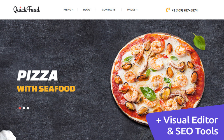This screenshot has height=140, width=224.
Task: Open the BLOG page
Action: pyautogui.click(x=87, y=10)
